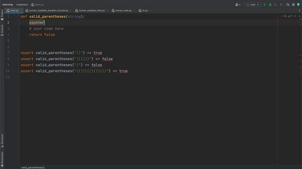Click the JetBrains toolbox icon at top right

pos(299,5)
